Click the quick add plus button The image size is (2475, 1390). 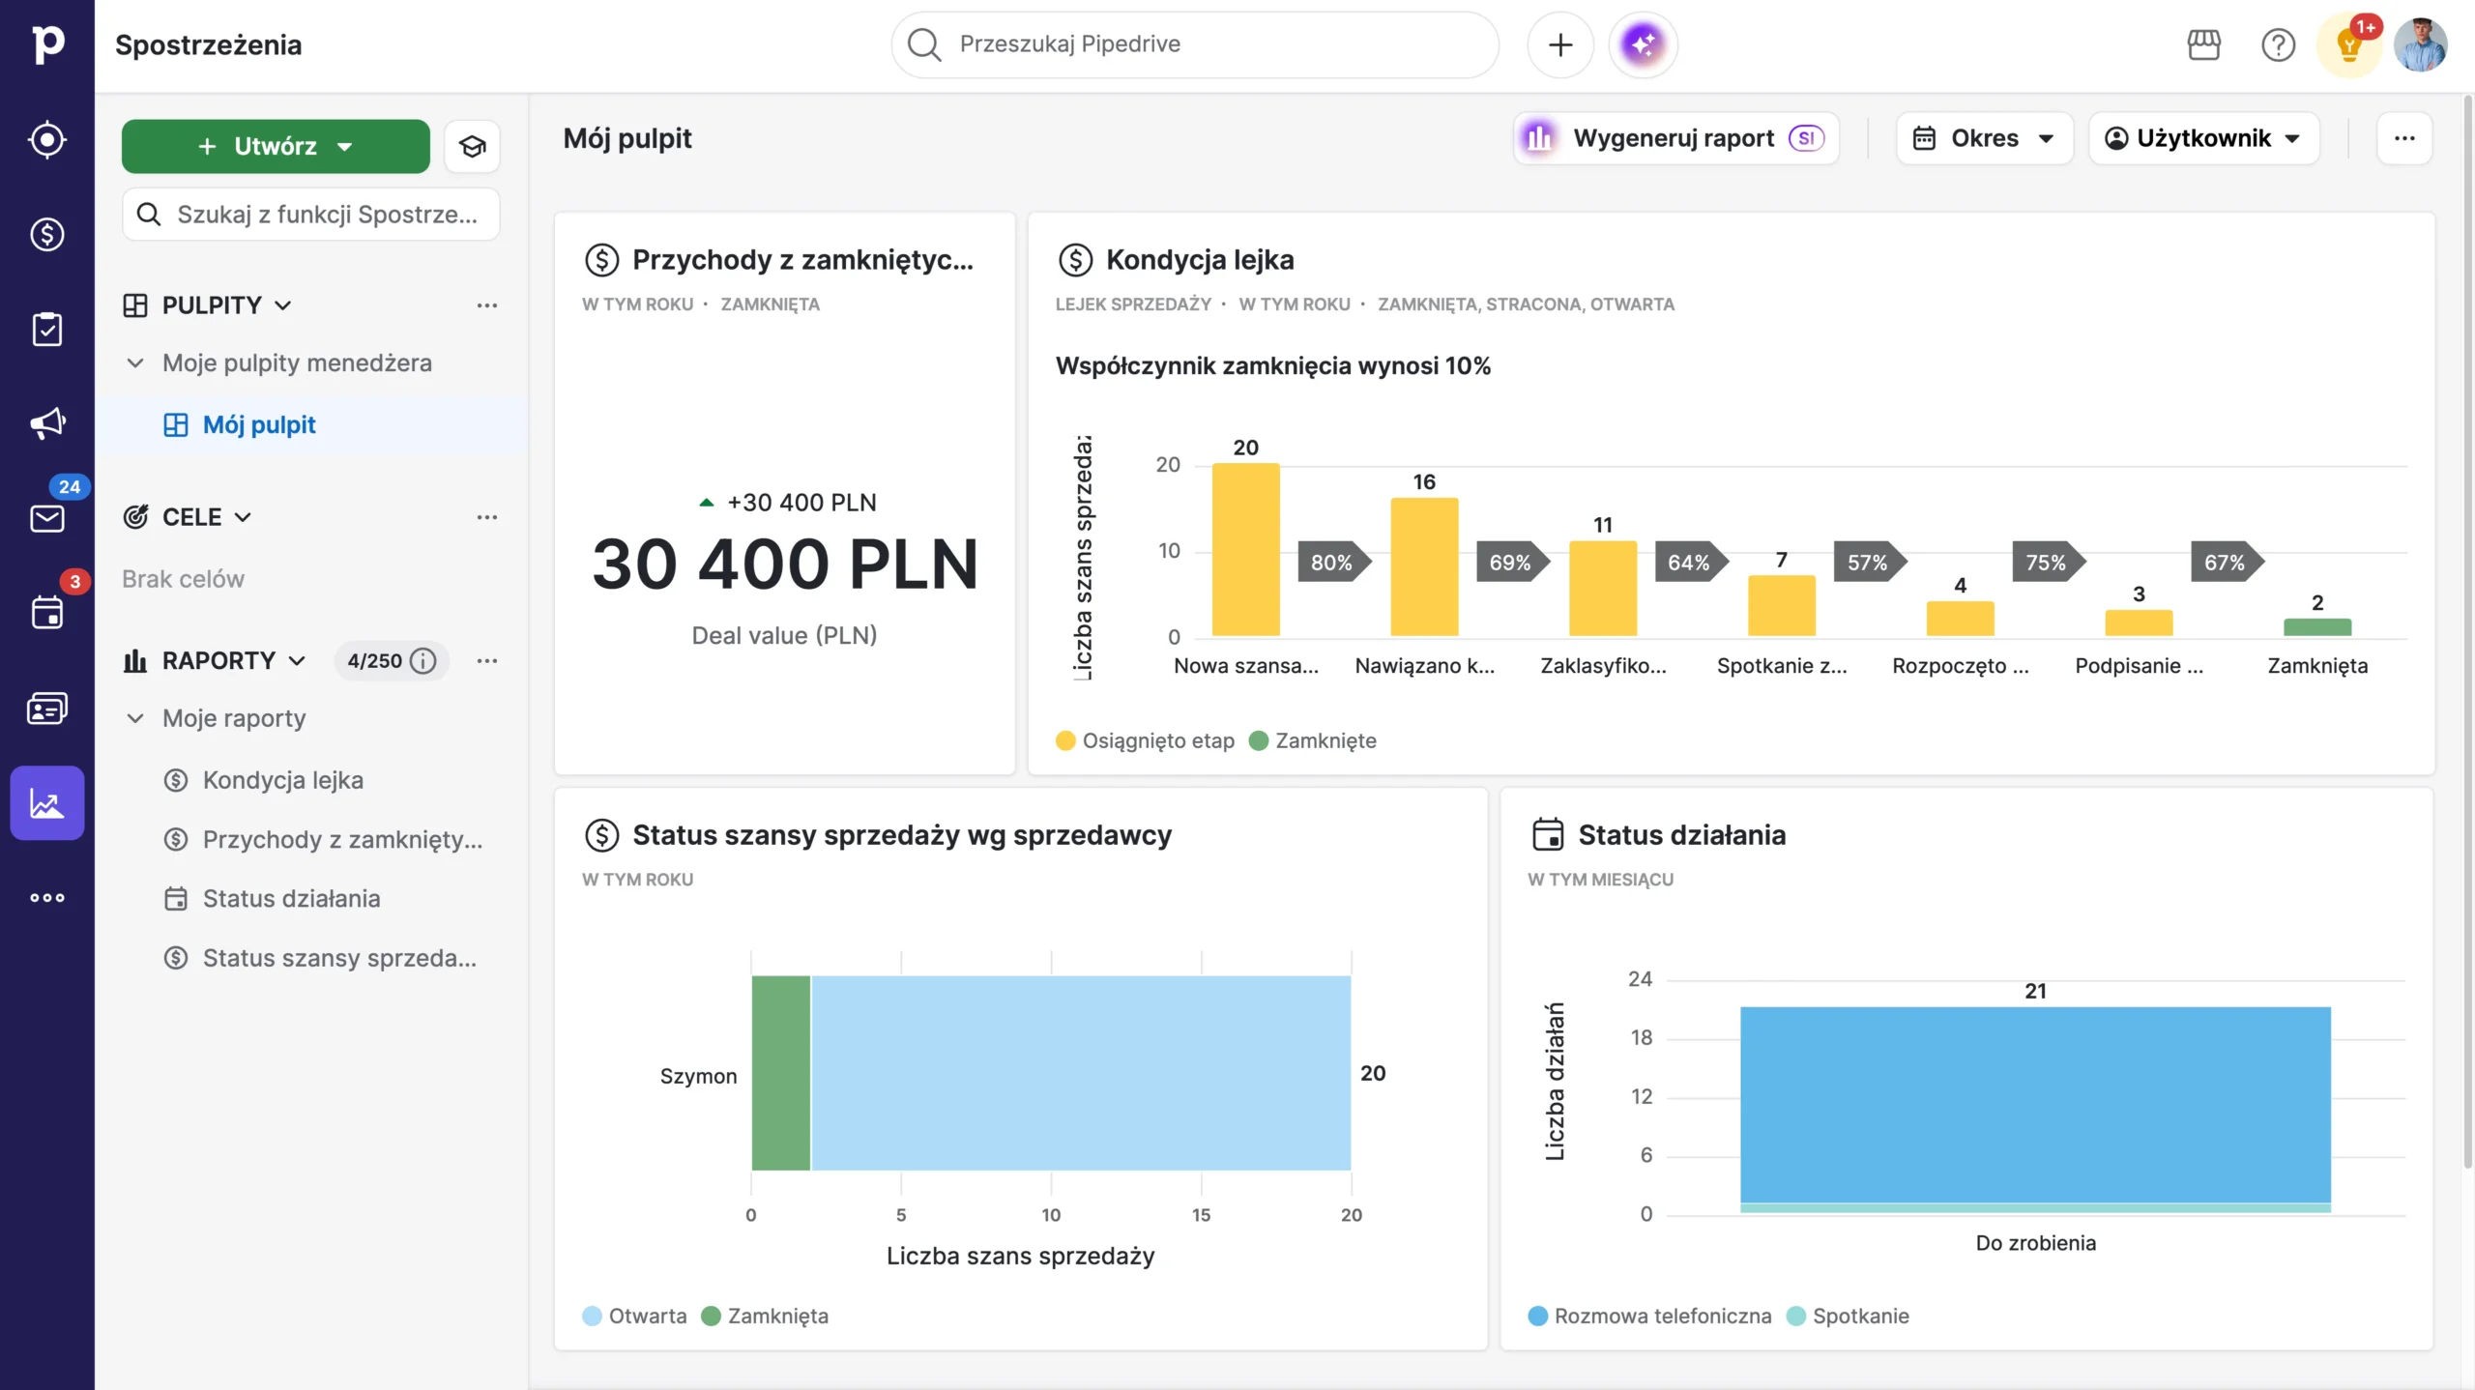coord(1560,44)
